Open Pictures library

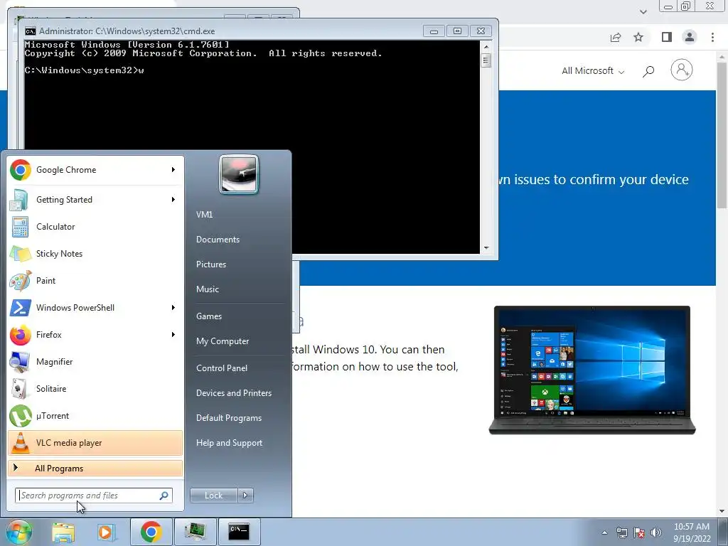click(x=211, y=264)
